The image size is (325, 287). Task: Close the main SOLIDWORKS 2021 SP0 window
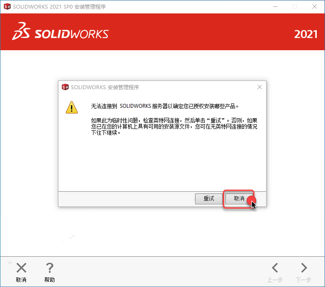coord(315,6)
